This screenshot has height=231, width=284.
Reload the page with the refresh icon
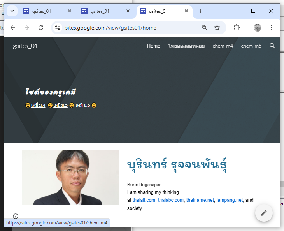[x=41, y=28]
